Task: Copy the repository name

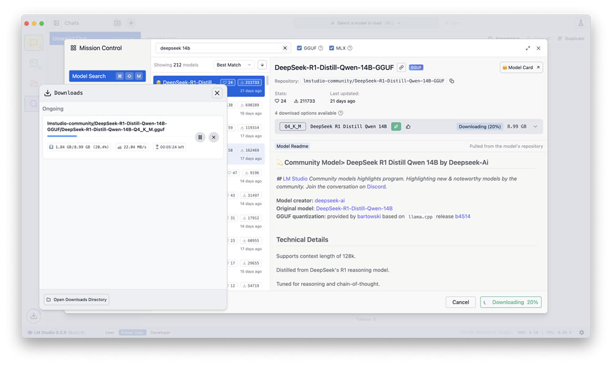Action: (452, 81)
